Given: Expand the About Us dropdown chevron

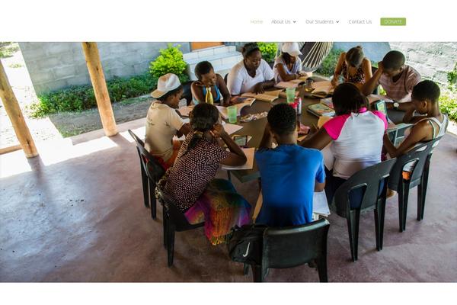Looking at the screenshot, I should click(294, 22).
